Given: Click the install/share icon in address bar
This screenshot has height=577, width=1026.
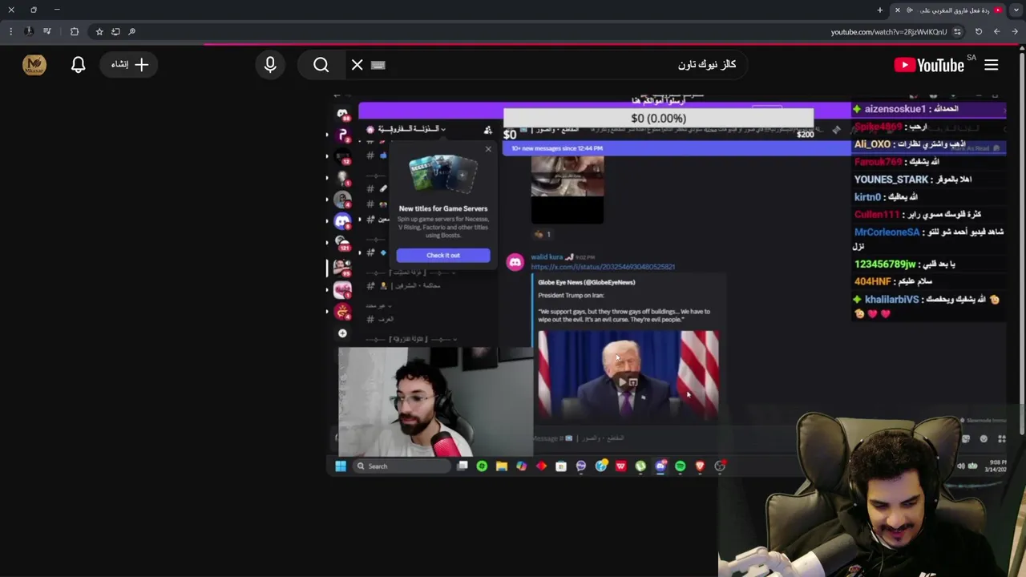Looking at the screenshot, I should (115, 32).
